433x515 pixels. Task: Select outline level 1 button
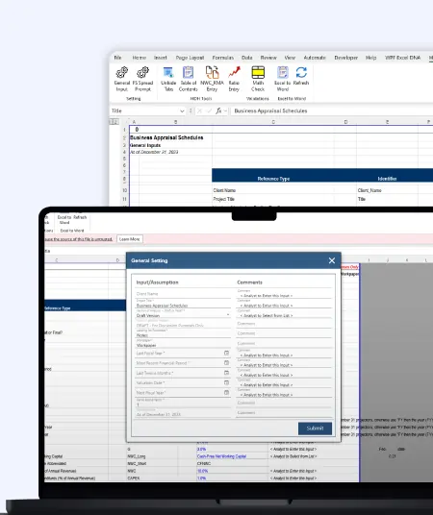pyautogui.click(x=112, y=122)
